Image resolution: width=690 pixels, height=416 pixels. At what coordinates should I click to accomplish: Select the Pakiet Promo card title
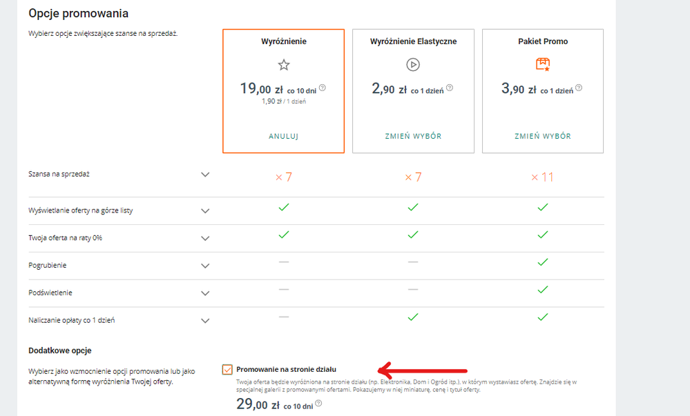(543, 41)
